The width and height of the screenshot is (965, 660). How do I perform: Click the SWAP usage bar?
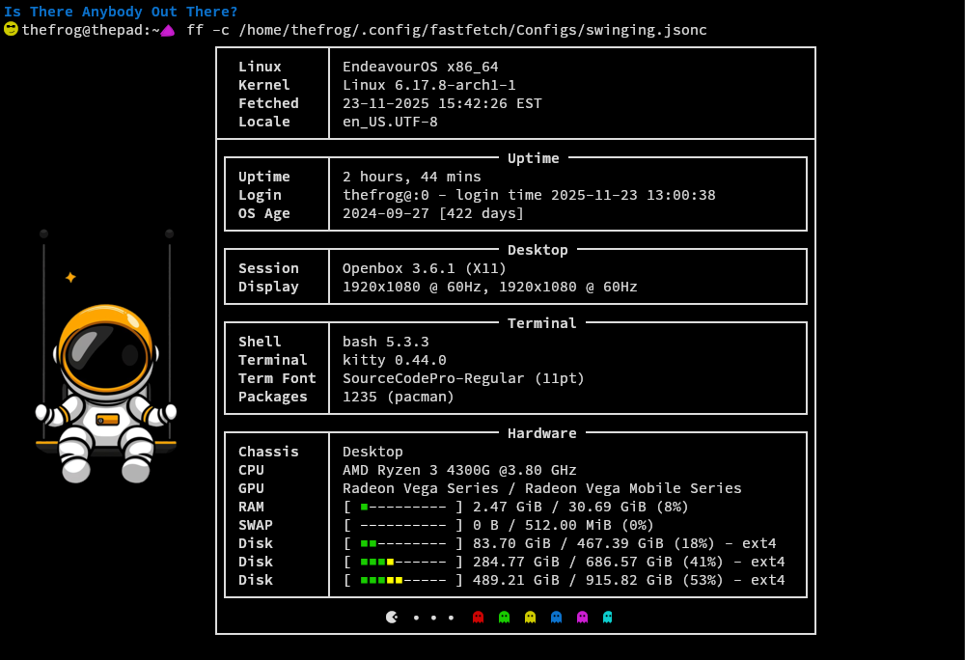[x=403, y=525]
